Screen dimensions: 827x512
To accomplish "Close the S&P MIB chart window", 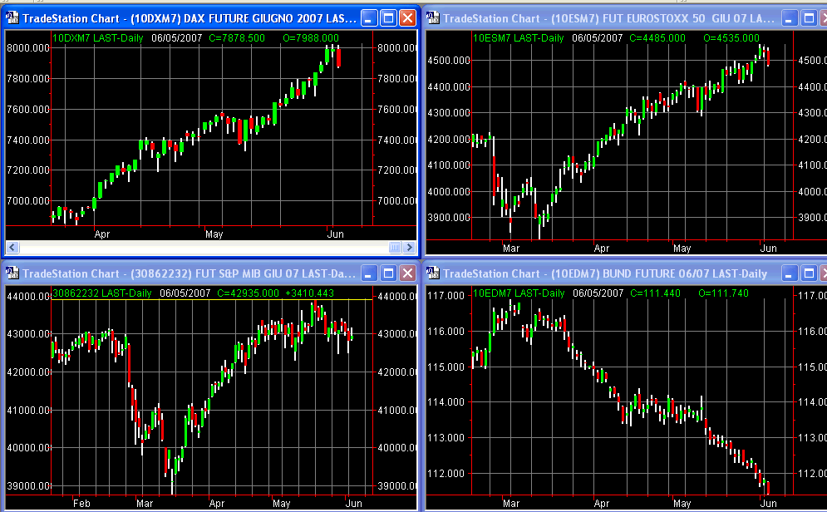I will tap(407, 273).
